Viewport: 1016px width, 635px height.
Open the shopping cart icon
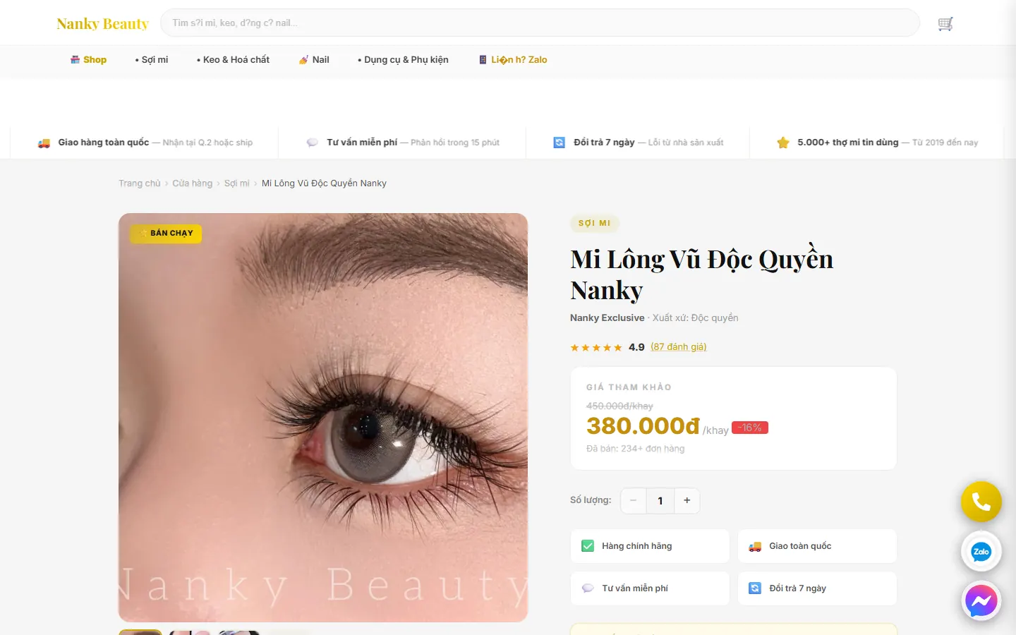tap(945, 24)
